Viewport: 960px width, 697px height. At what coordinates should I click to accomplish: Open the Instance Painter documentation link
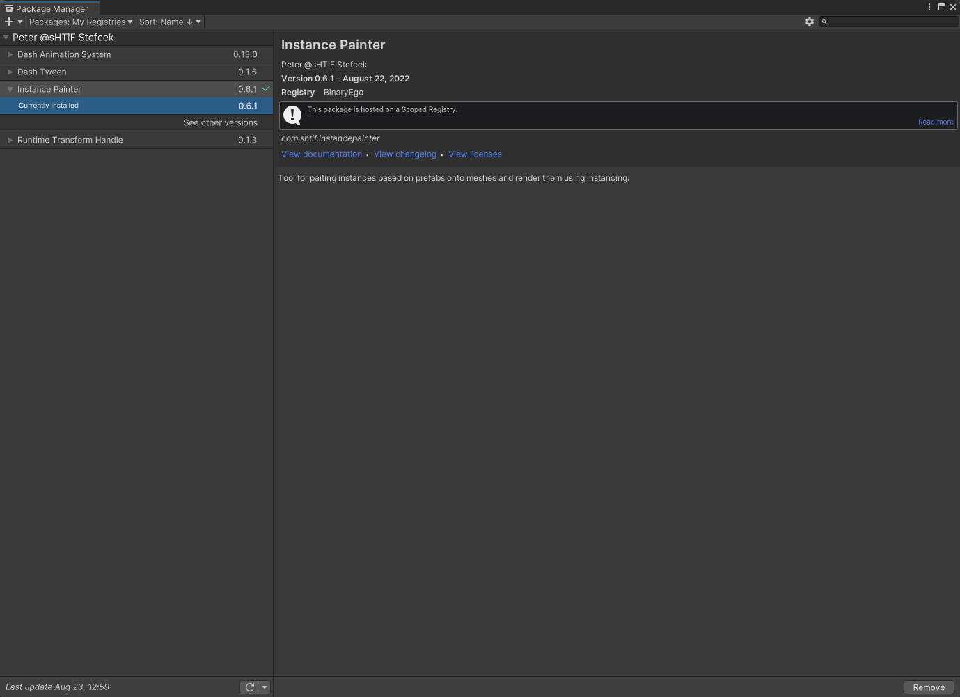click(321, 154)
